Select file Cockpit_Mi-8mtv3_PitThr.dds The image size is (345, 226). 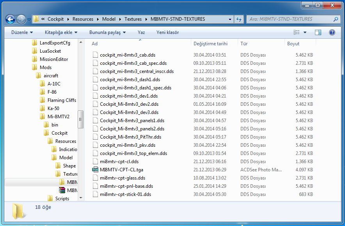point(130,137)
